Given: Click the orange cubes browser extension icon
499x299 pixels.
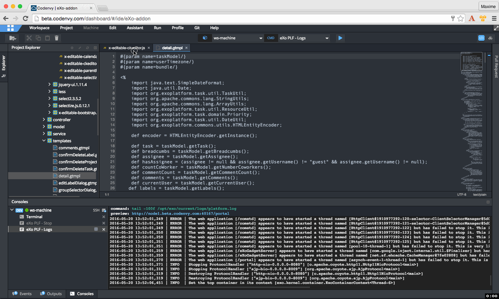Looking at the screenshot, I should click(483, 19).
